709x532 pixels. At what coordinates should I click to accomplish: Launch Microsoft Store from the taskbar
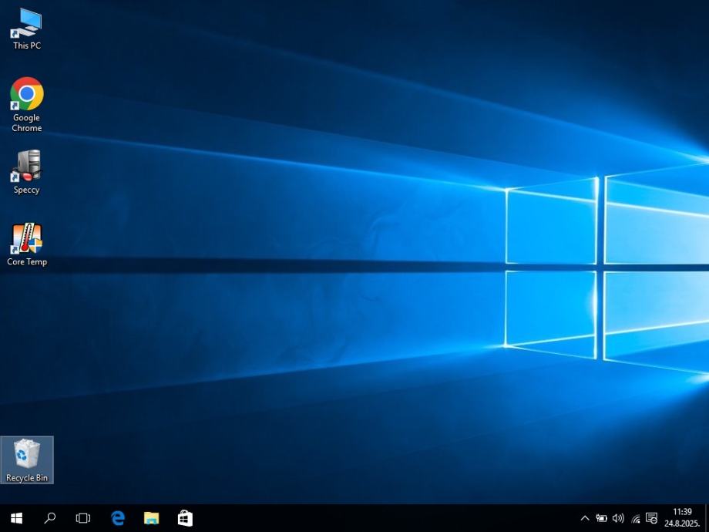(185, 518)
